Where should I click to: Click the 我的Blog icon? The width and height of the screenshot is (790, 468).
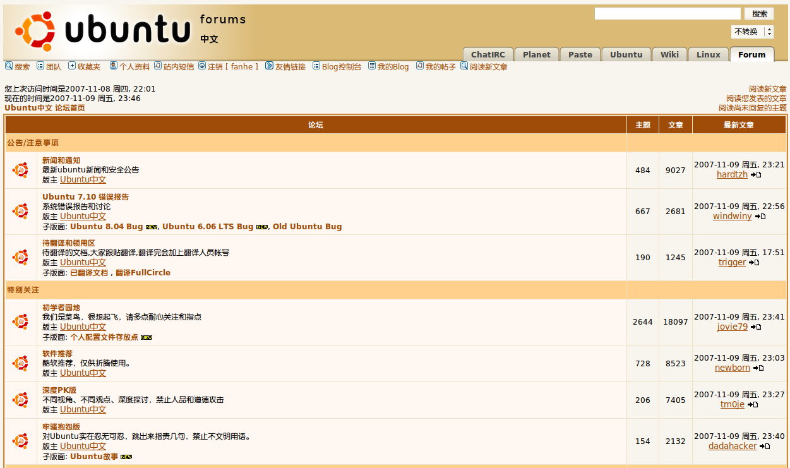coord(372,66)
